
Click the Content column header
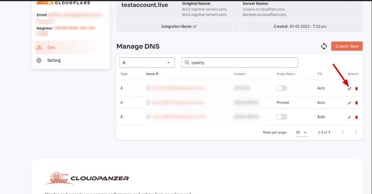pos(239,74)
